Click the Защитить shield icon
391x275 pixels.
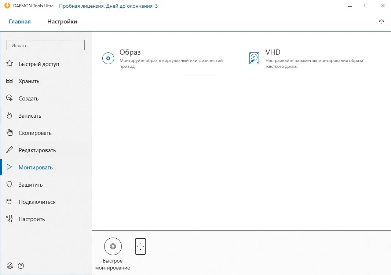point(10,184)
